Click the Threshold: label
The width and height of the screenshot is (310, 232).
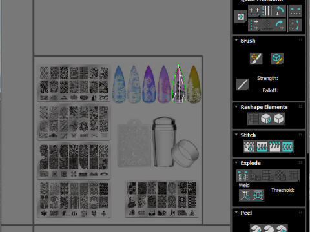point(283,190)
